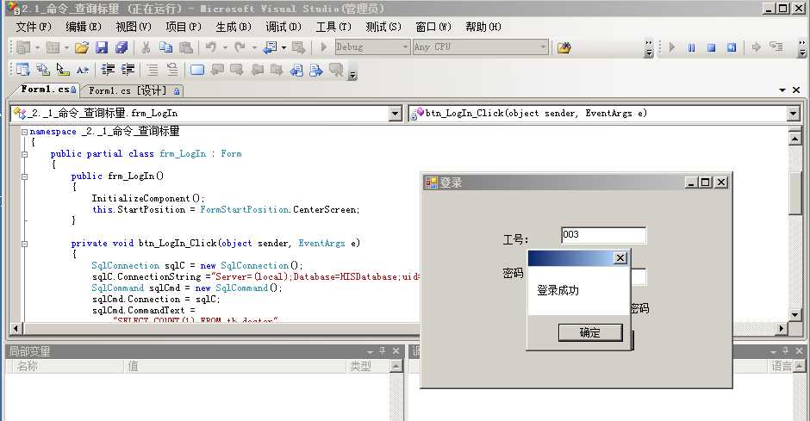Screen dimensions: 810x421
Task: Click the Display Object Member List icon
Action: (x=22, y=69)
